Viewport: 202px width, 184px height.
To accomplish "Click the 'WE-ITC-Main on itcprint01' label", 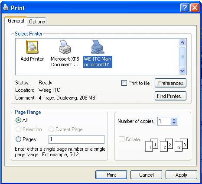I will click(x=98, y=62).
